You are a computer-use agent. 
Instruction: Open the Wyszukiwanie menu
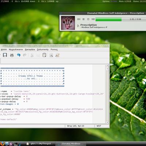click(x=16, y=50)
